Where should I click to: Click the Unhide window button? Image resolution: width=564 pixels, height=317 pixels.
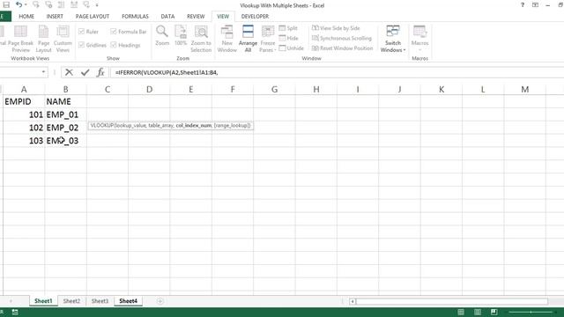click(291, 48)
